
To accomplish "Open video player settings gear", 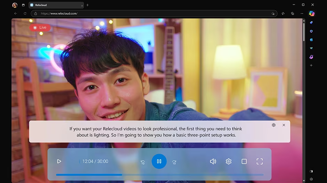I will 229,161.
